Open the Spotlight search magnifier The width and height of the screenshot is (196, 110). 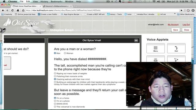[x=192, y=2]
